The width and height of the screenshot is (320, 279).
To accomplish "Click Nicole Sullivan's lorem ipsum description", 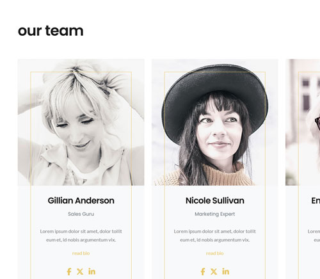I will pyautogui.click(x=215, y=235).
